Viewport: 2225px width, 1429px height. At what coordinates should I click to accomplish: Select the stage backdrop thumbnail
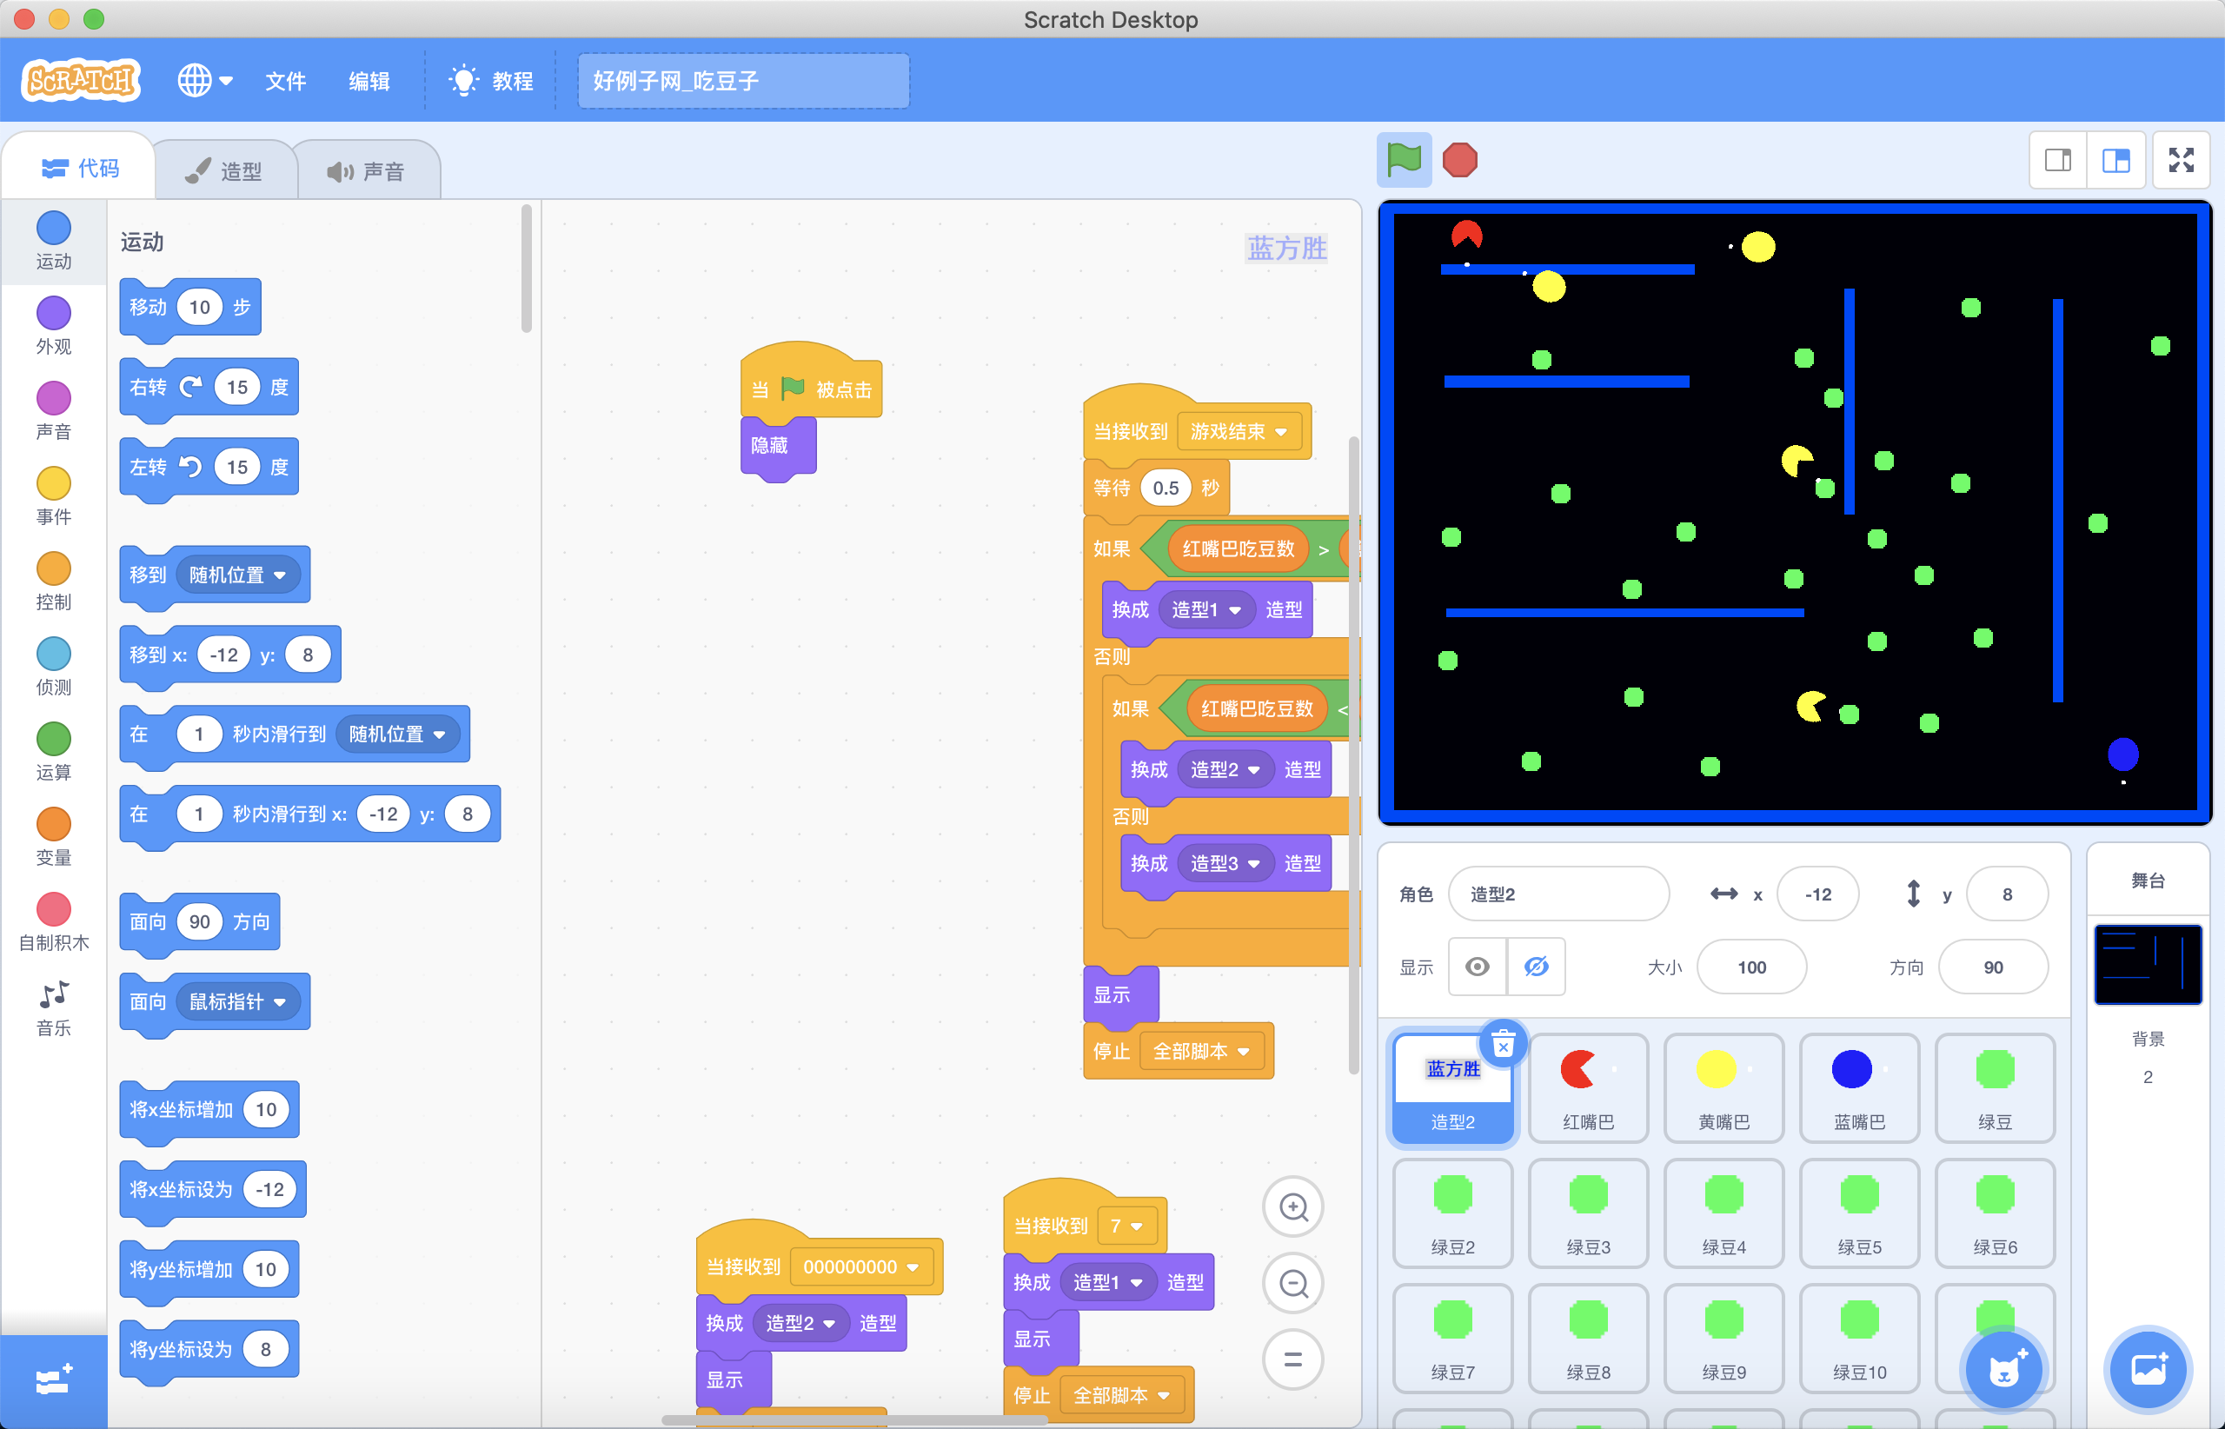point(2148,965)
